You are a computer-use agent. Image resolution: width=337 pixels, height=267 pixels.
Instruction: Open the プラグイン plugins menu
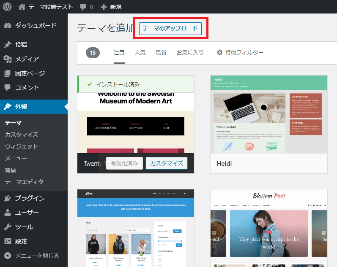pyautogui.click(x=30, y=198)
